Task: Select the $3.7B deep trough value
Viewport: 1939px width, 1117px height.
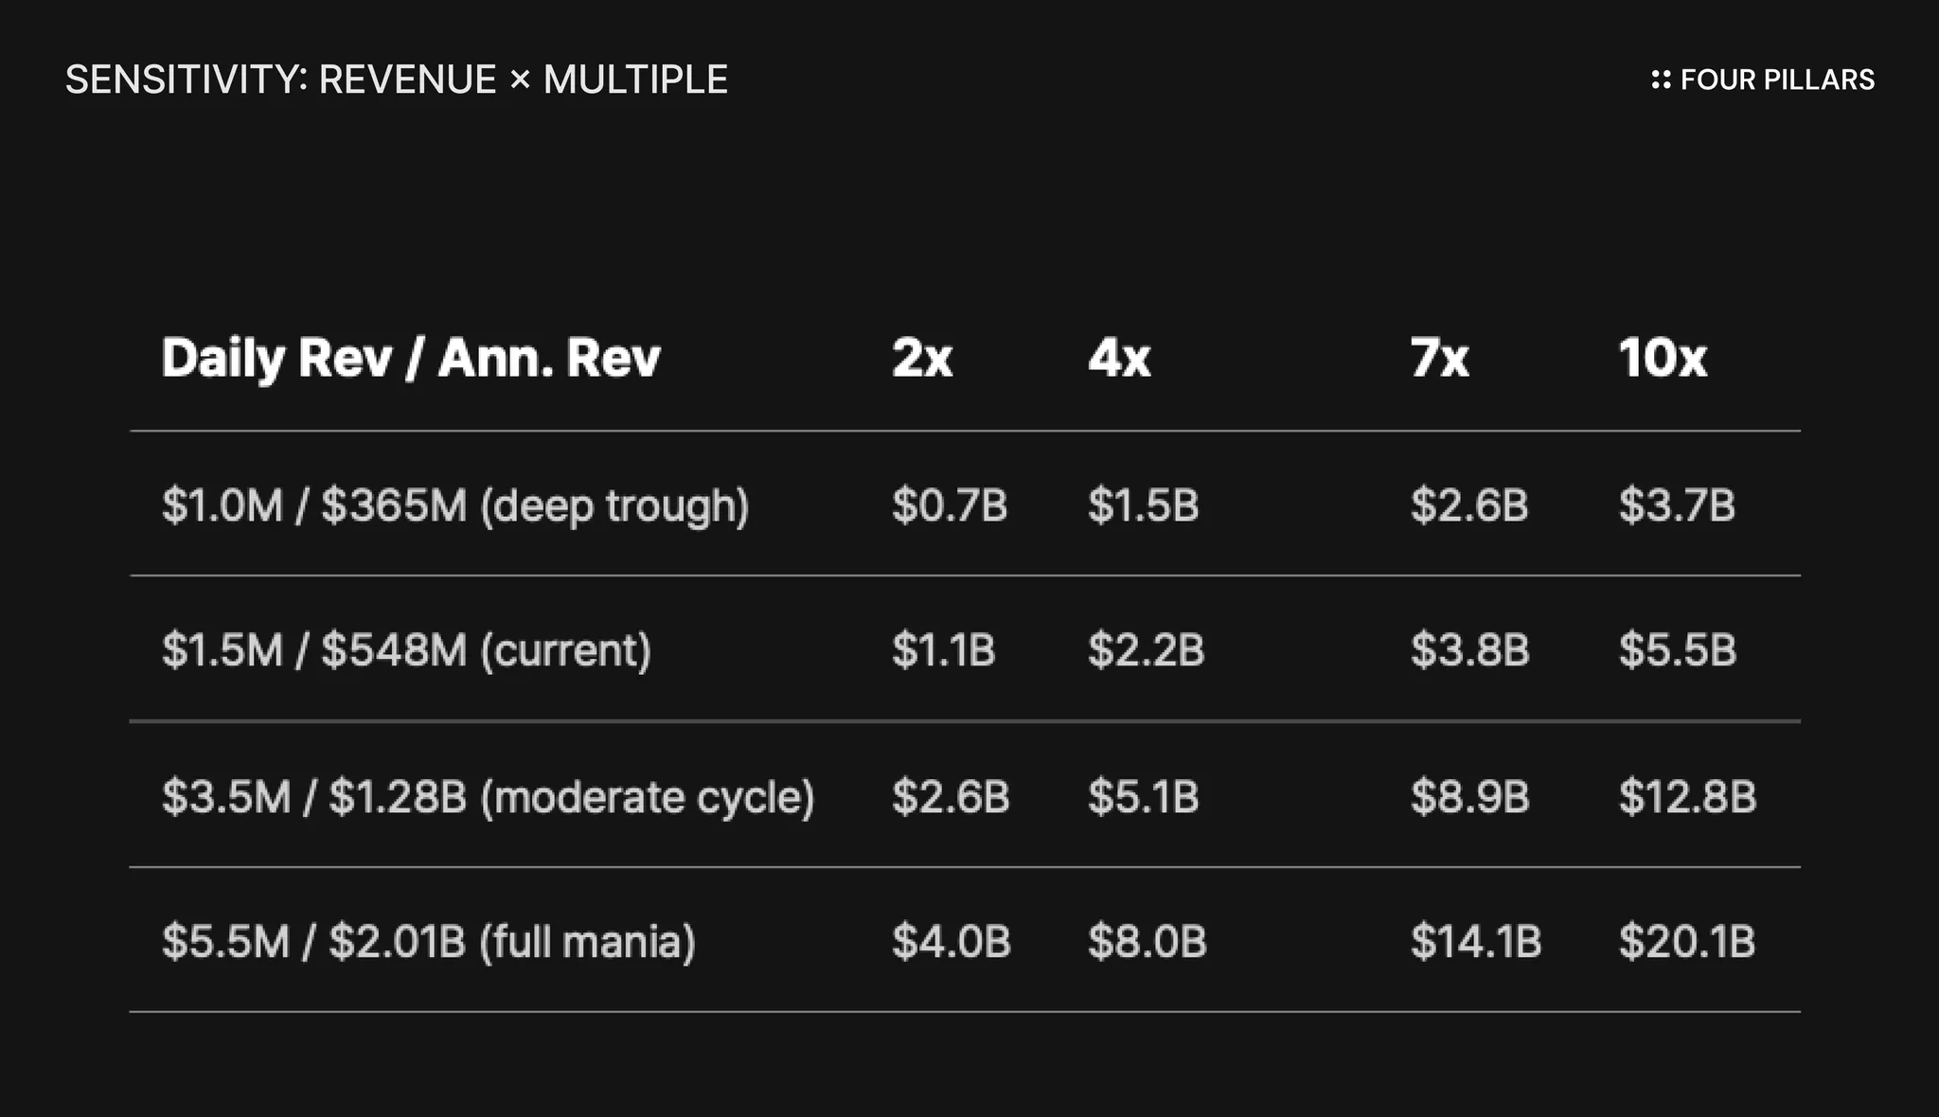Action: click(x=1677, y=505)
